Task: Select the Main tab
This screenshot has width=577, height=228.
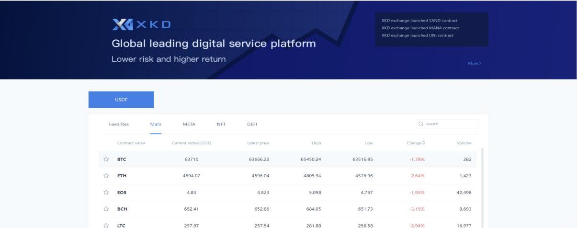Action: tap(156, 124)
